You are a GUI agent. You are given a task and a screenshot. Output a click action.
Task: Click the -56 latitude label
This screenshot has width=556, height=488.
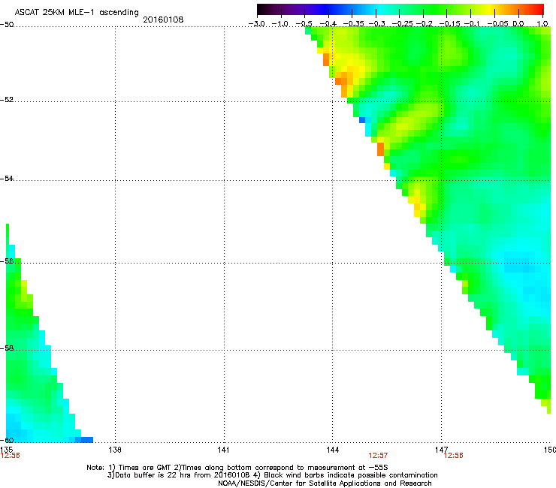click(7, 261)
